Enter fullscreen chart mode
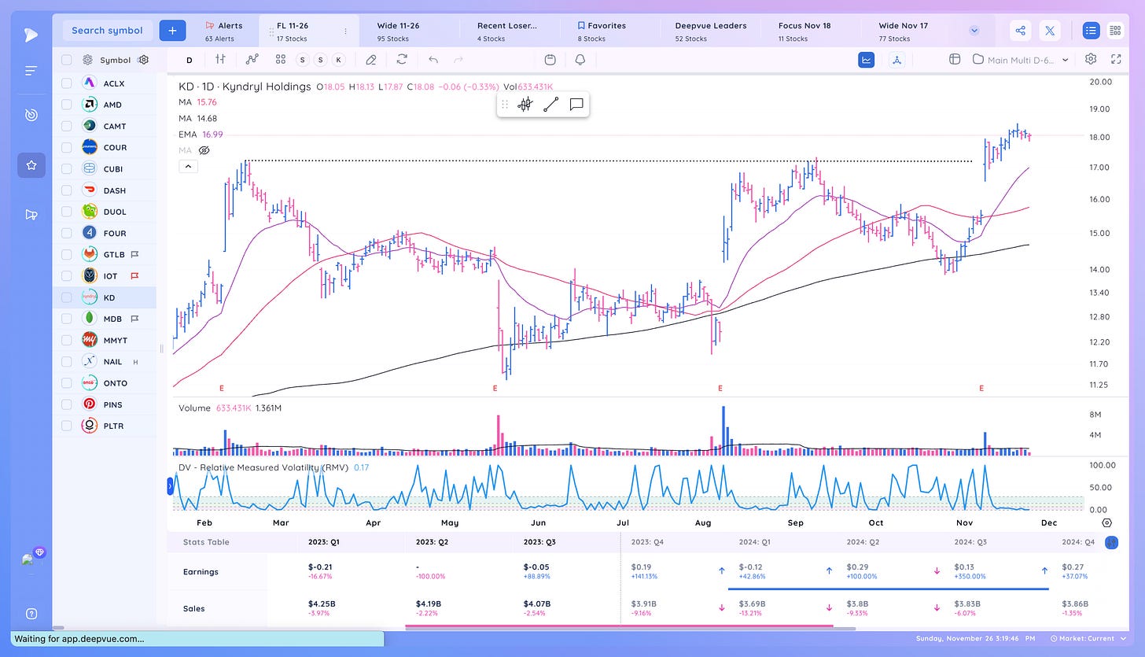This screenshot has width=1145, height=657. tap(1116, 59)
